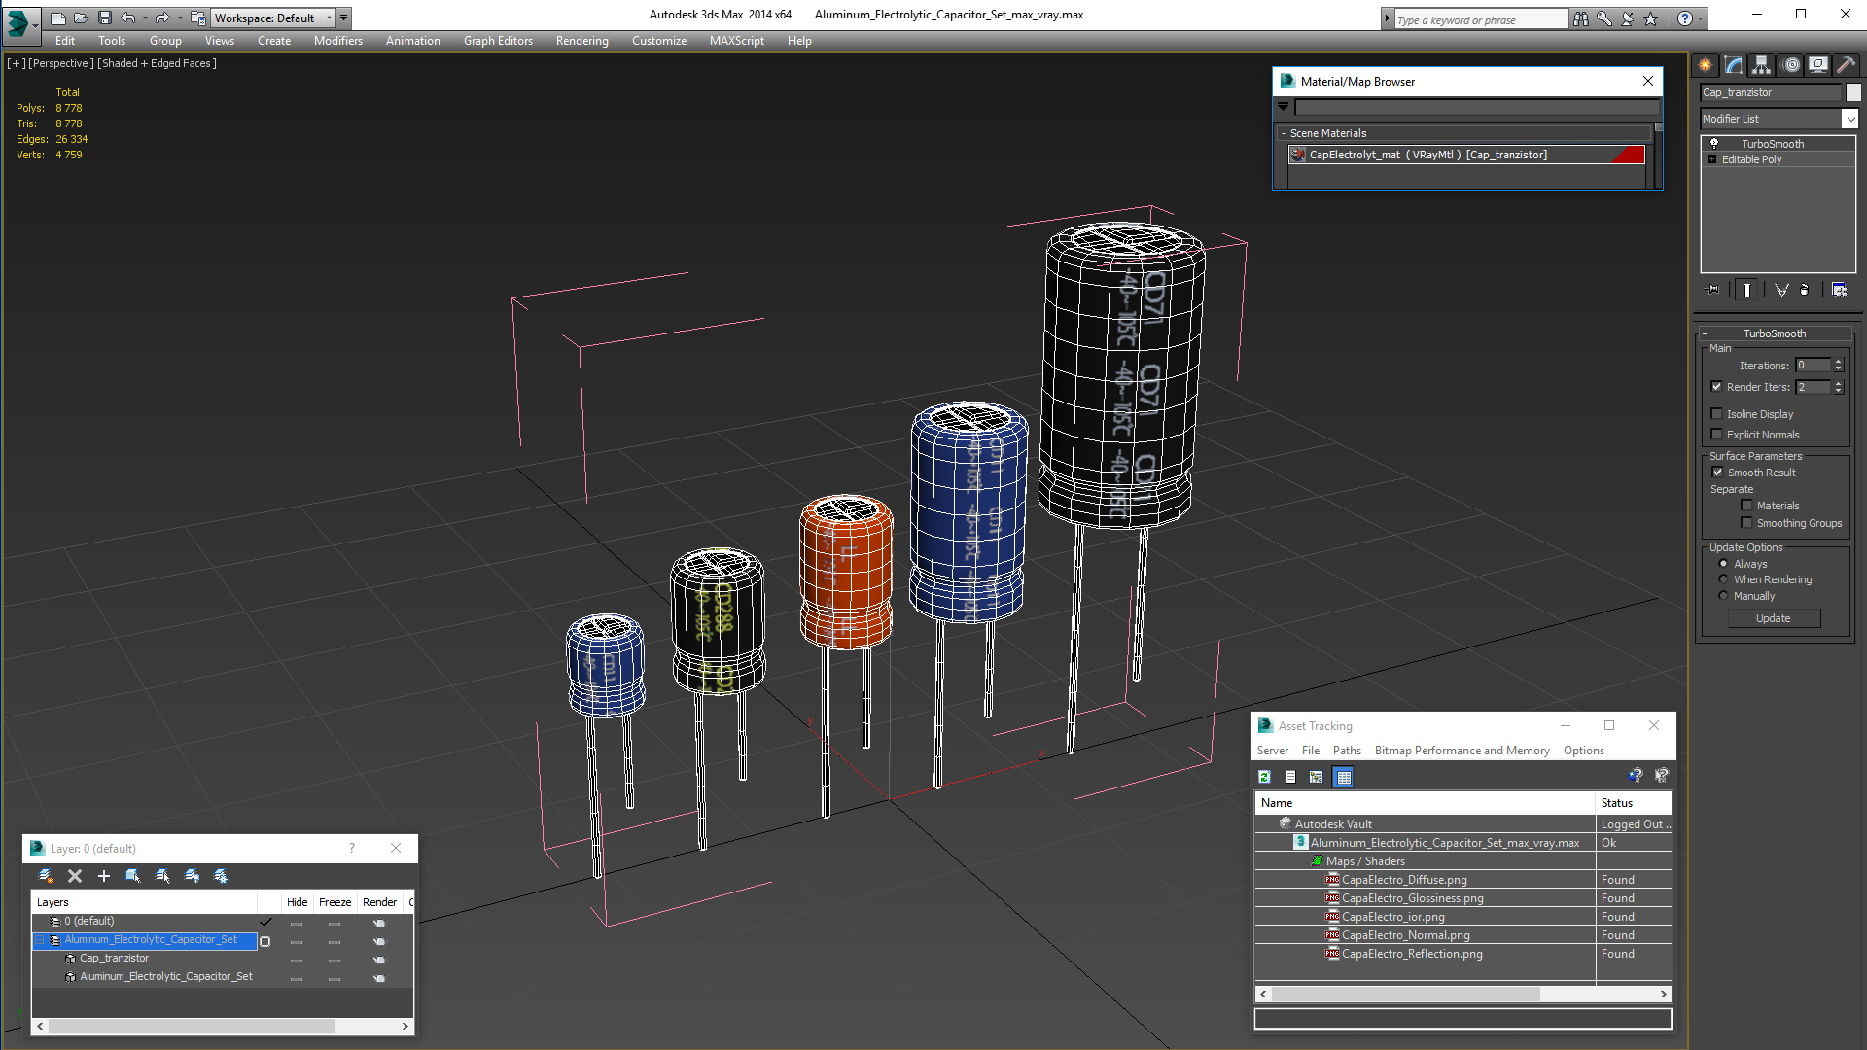The height and width of the screenshot is (1050, 1867).
Task: Enable Separate by Smoothing Groups checkbox
Action: click(1747, 523)
